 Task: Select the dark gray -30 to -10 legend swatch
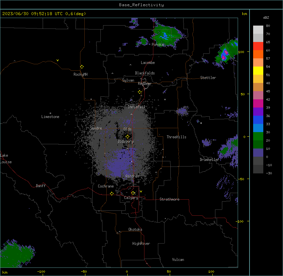coord(258,169)
